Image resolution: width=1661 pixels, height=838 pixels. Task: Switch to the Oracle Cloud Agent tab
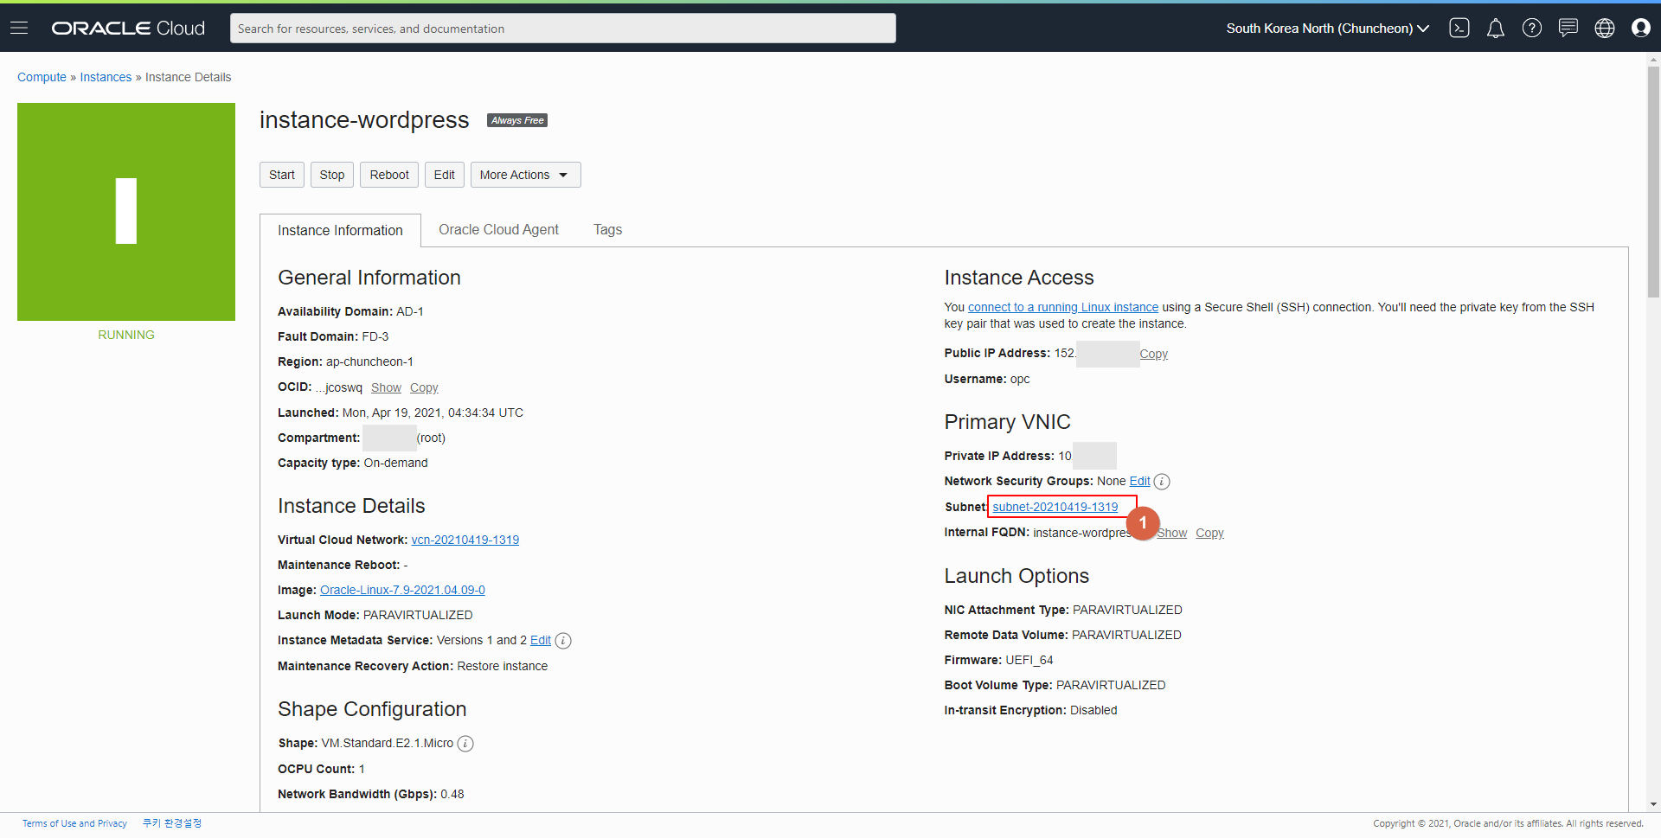(498, 229)
